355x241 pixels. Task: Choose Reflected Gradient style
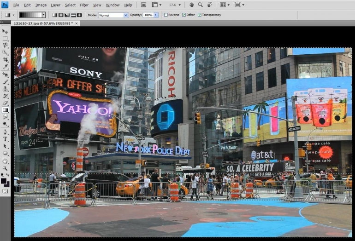[x=73, y=15]
